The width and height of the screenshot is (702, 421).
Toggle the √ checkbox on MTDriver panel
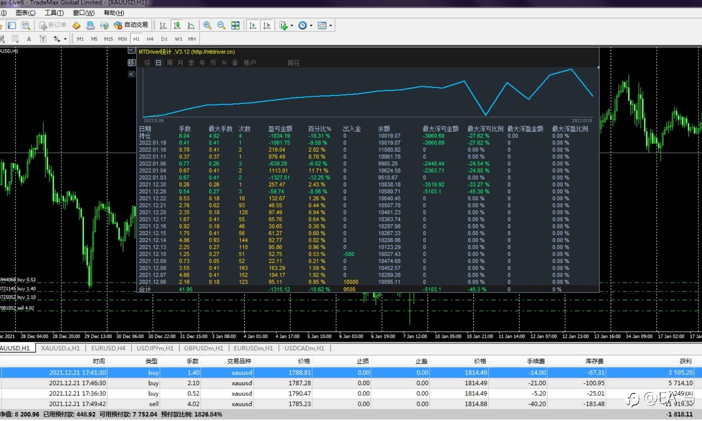[x=132, y=74]
